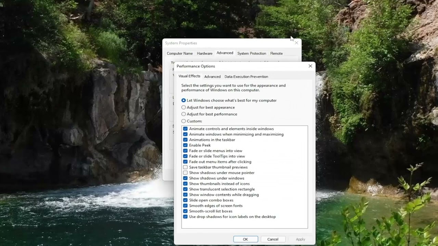
Task: Switch to Hardware tab in System Properties
Action: coord(205,53)
